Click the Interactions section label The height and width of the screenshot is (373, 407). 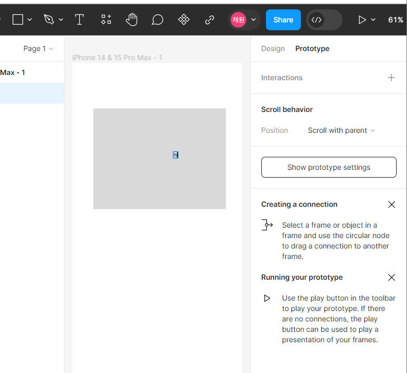click(x=282, y=78)
